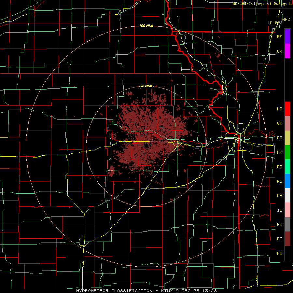Click the BI legend label
Viewport: 293px width, 293px height.
[x=280, y=239]
